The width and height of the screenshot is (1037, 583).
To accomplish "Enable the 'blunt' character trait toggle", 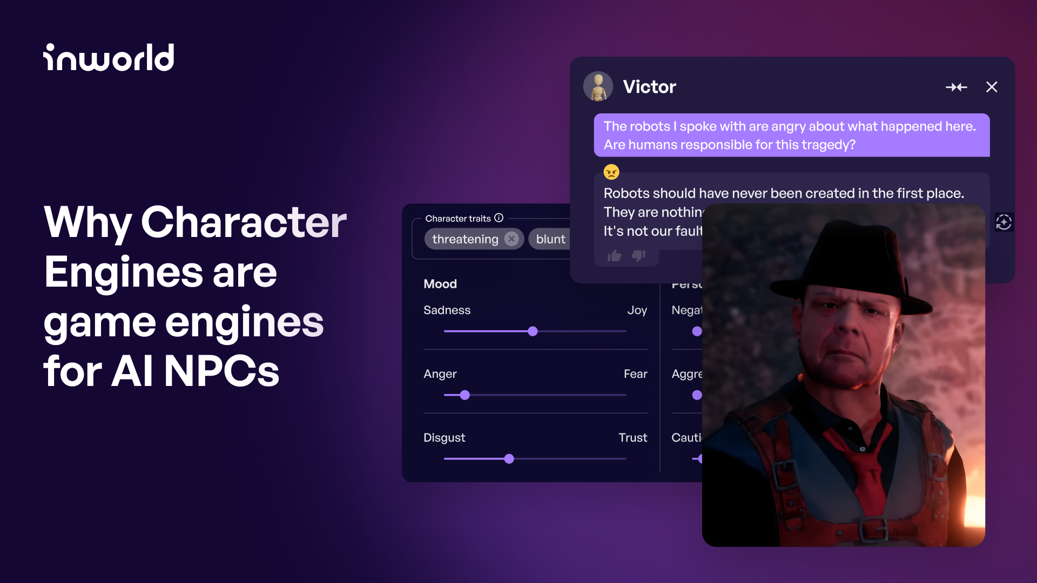I will 552,239.
